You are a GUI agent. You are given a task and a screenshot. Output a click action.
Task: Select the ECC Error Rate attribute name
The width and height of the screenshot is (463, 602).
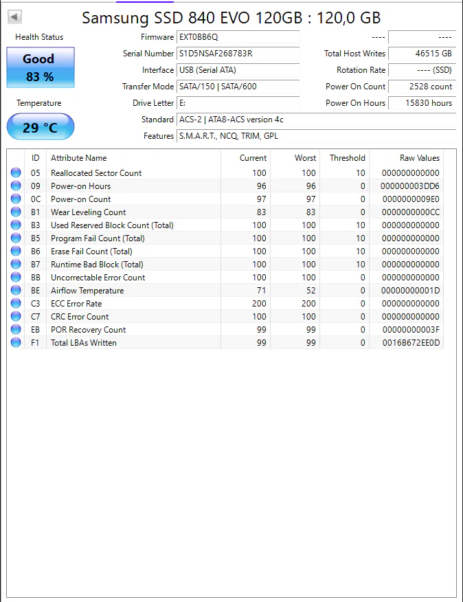point(76,304)
